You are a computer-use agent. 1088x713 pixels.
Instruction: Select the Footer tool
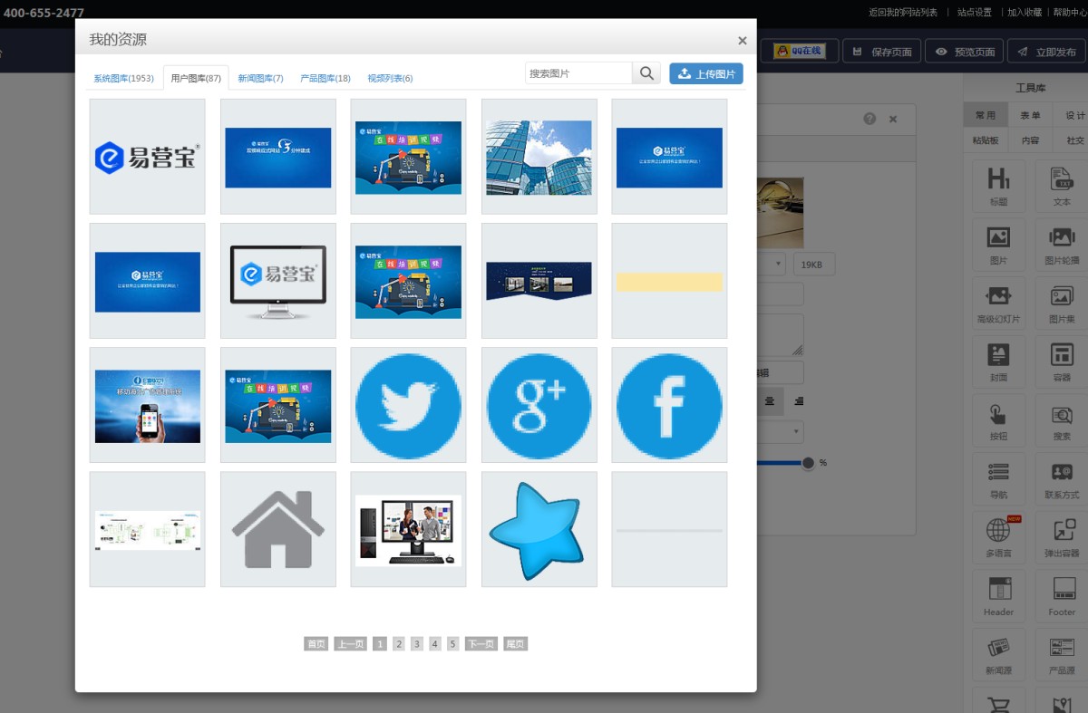1062,596
